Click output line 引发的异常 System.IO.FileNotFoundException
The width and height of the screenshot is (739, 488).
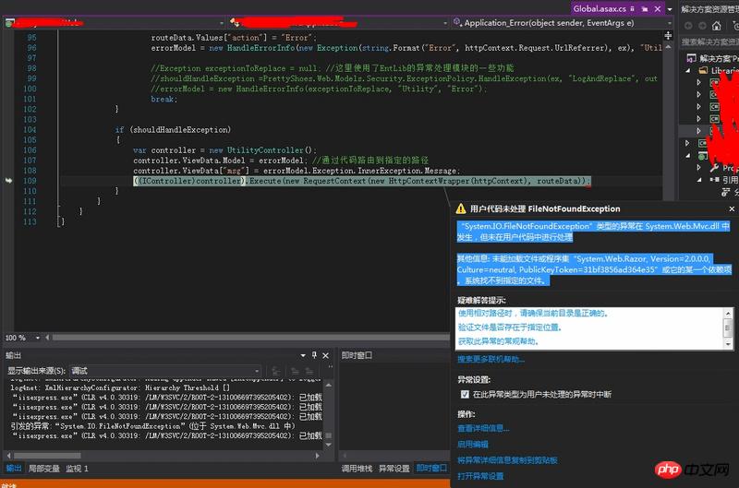point(153,426)
